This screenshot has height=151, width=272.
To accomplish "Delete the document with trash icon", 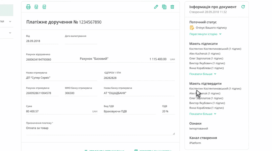I will coord(172,7).
